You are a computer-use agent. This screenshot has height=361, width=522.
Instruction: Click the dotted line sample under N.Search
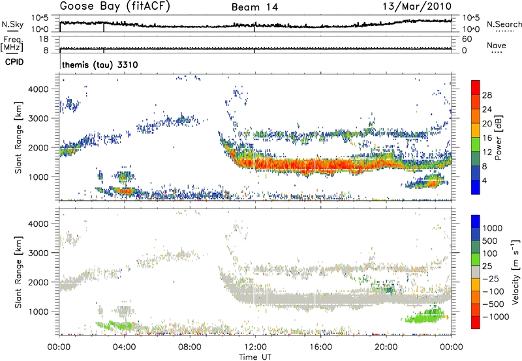[504, 31]
